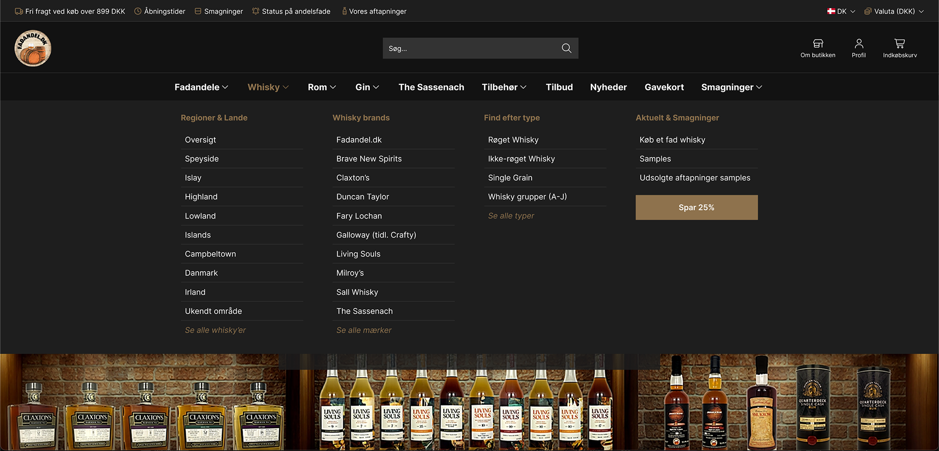This screenshot has height=451, width=939.
Task: Go to the Tilbud page
Action: 559,87
